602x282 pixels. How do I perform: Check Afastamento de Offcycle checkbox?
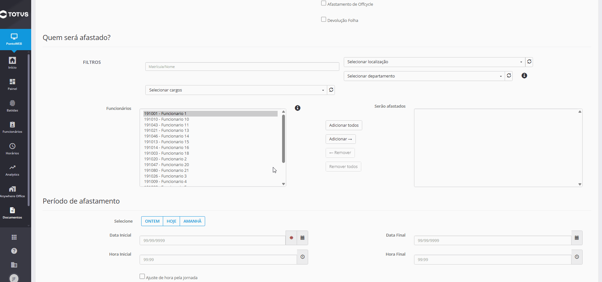(324, 3)
